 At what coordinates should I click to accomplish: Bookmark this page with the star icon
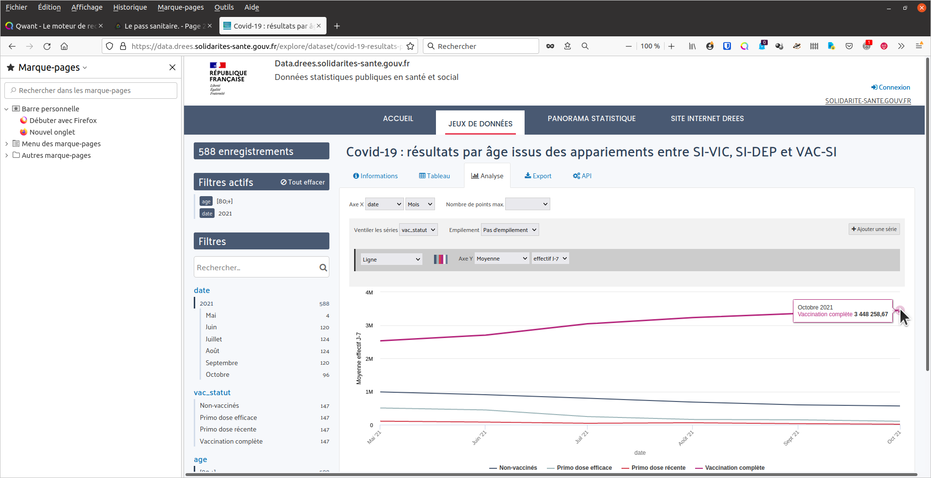point(410,46)
